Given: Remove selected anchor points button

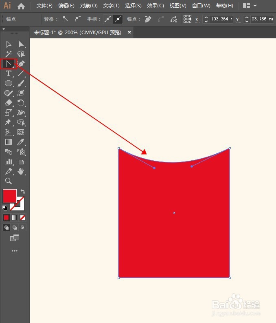Looking at the screenshot, I should pos(148,19).
